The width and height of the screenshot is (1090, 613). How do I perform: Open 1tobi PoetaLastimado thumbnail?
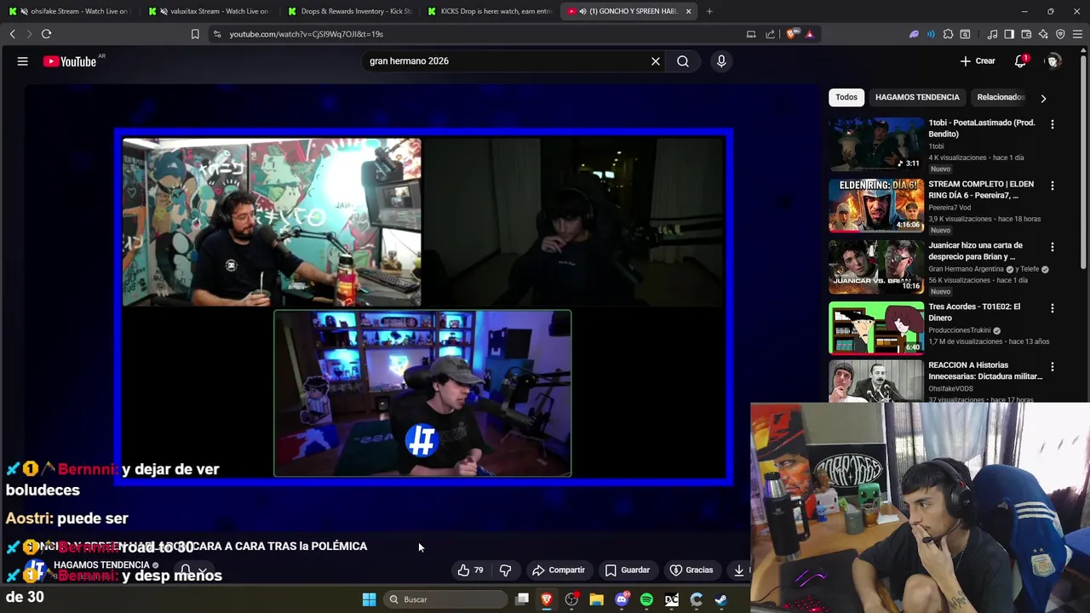click(876, 144)
